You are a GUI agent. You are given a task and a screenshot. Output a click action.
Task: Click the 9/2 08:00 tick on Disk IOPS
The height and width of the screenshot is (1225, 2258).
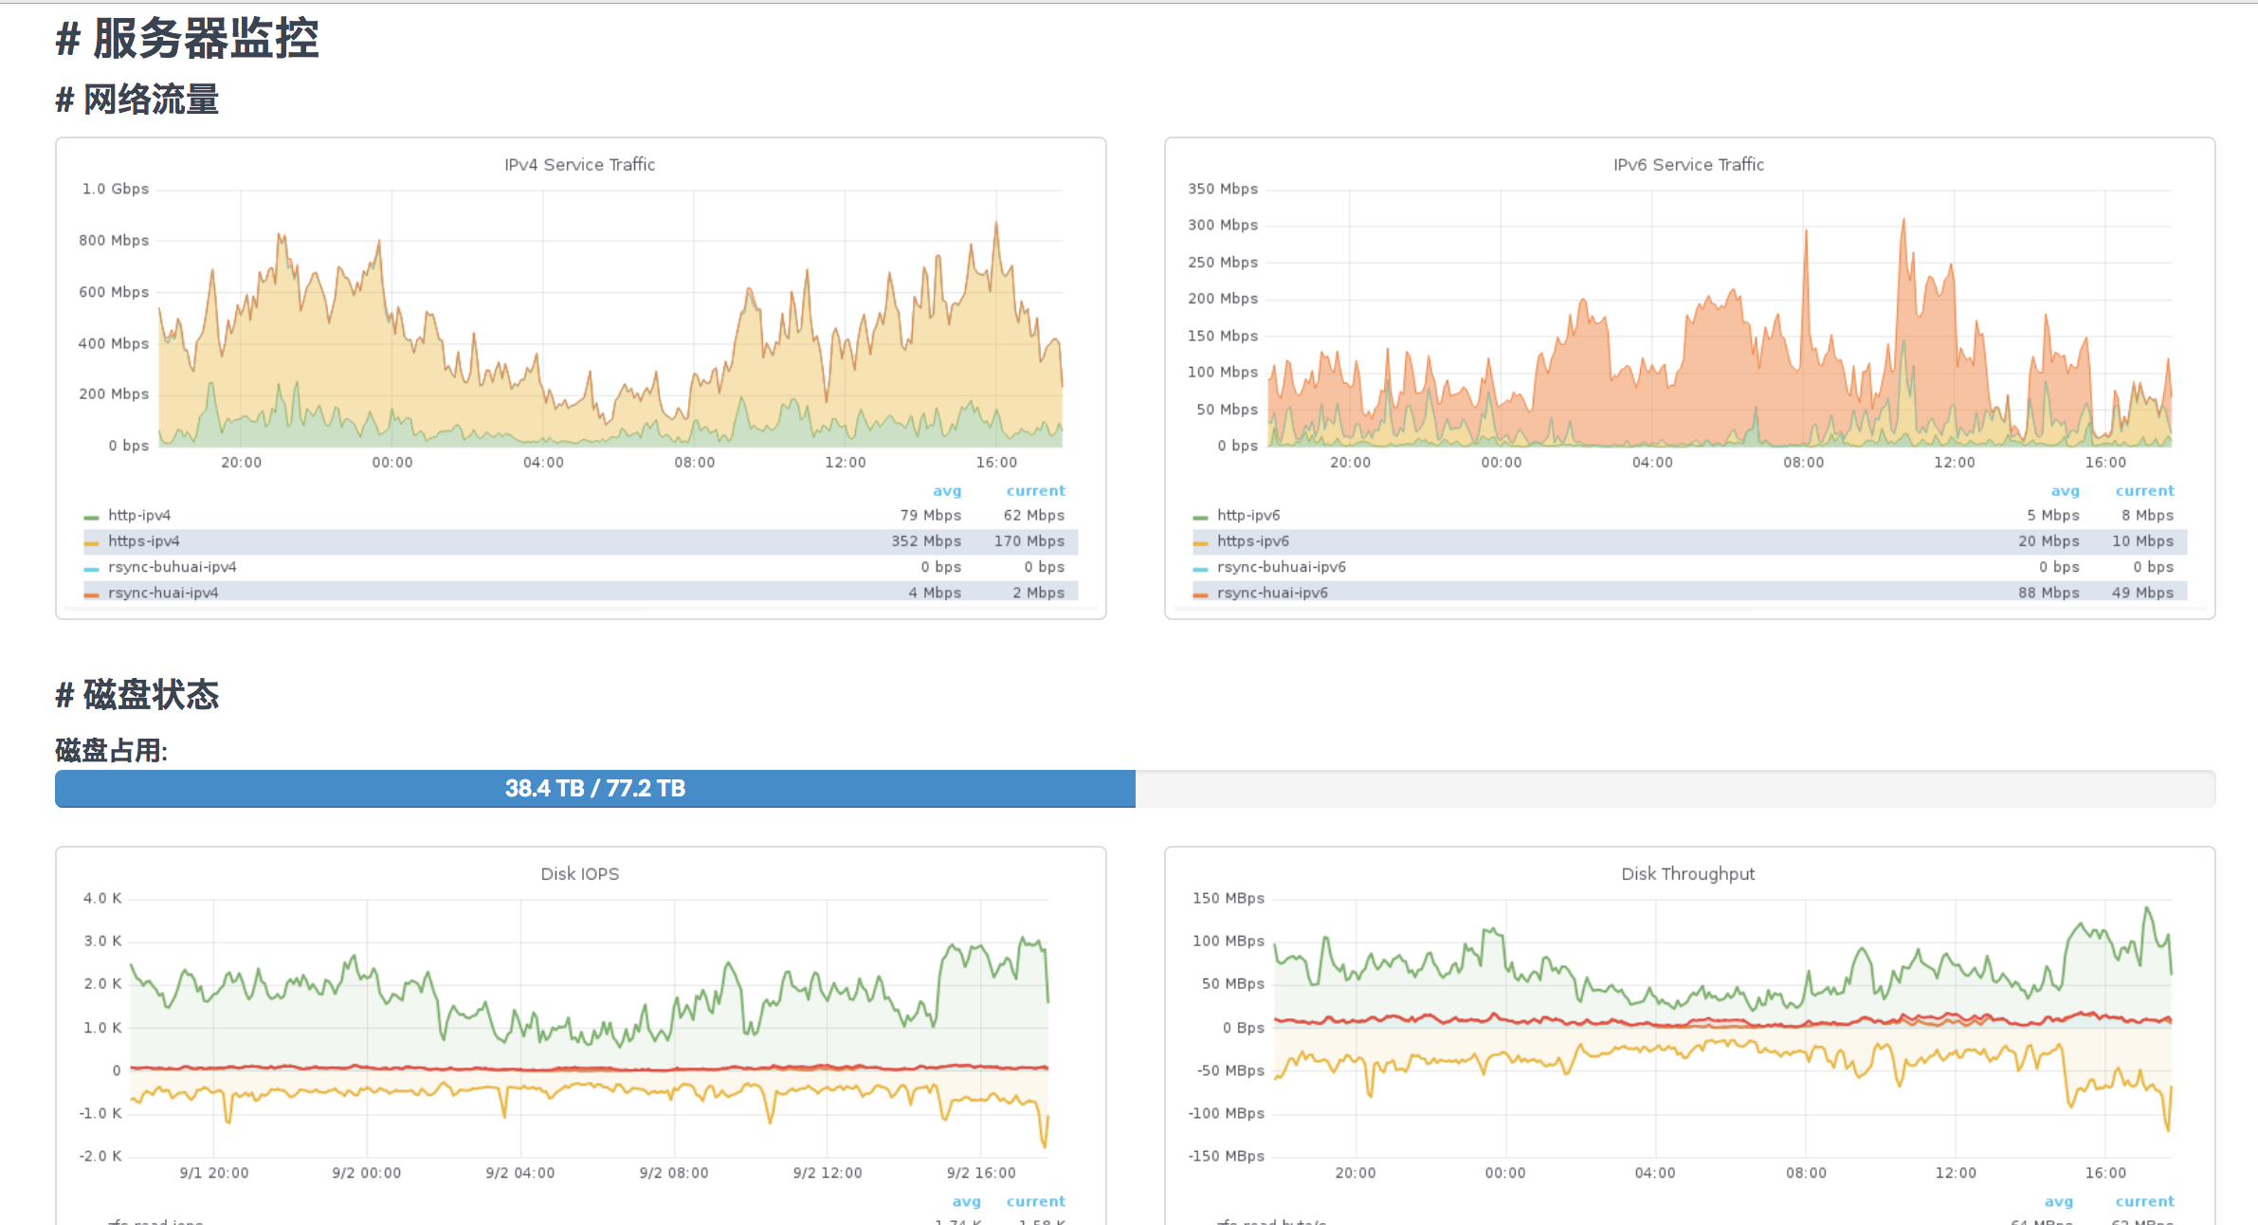point(674,1173)
